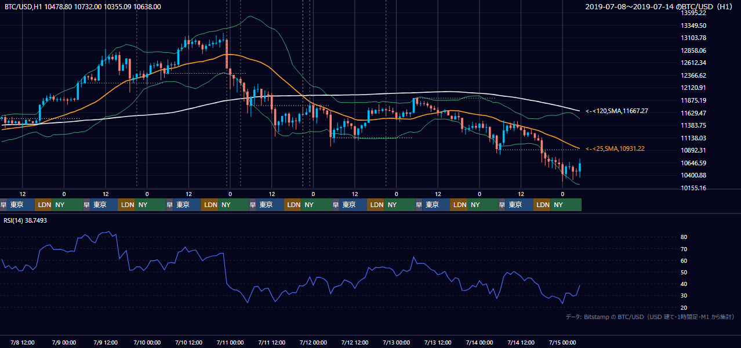Select the 120 SMA label 11667.27

[617, 111]
